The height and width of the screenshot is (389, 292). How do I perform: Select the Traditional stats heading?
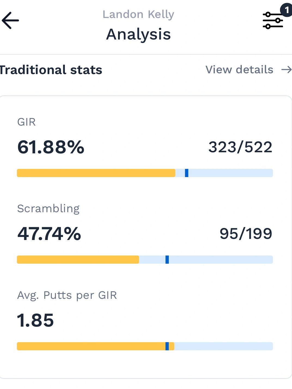51,70
